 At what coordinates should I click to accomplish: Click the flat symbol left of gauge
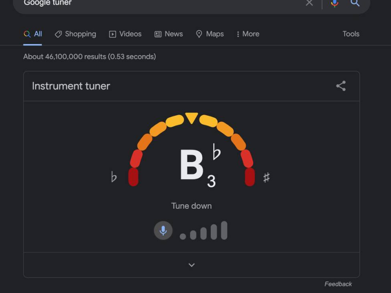(x=114, y=177)
